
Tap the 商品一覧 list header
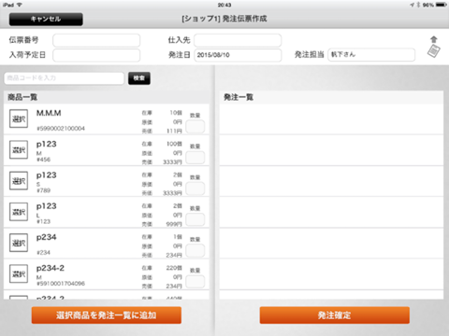pyautogui.click(x=22, y=97)
